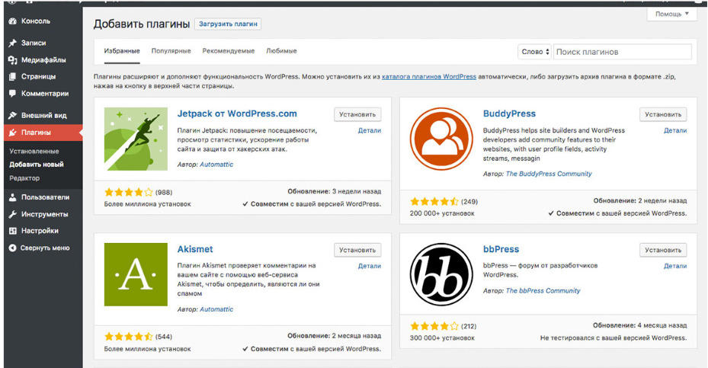Click the Свернуть меню collapse arrow icon
This screenshot has height=368, width=708.
tap(13, 248)
